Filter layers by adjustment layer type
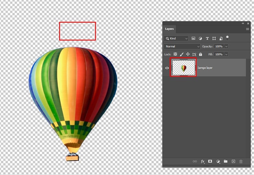 200,38
